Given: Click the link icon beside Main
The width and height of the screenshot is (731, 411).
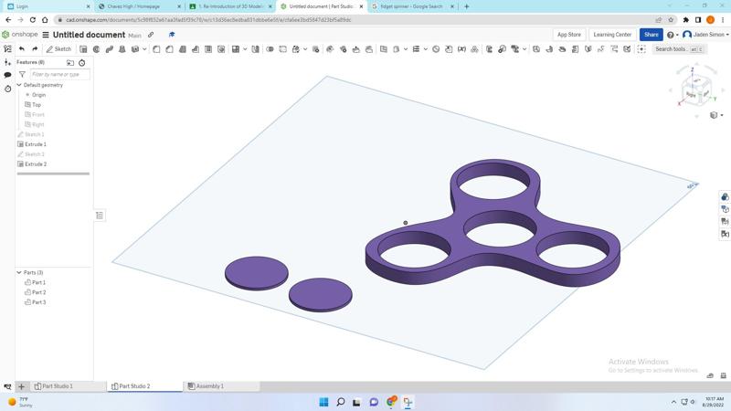Looking at the screenshot, I should pos(151,35).
